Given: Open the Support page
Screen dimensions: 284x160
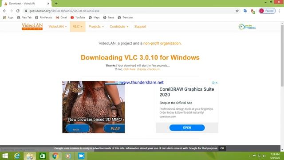Looking at the screenshot, I should point(140,27).
